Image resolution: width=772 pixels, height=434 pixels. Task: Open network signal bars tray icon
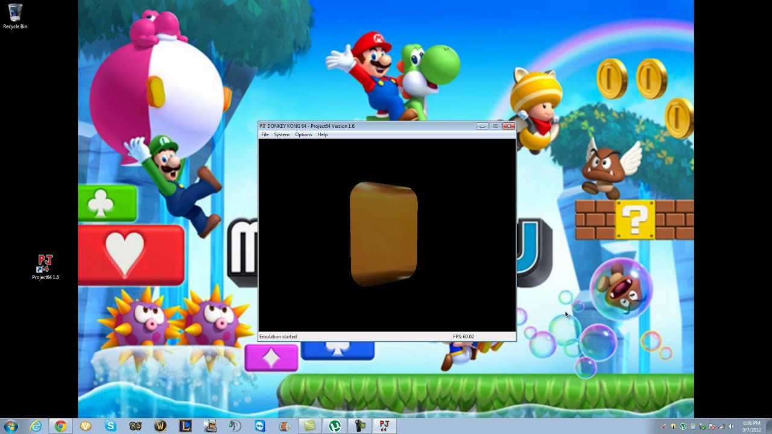point(721,426)
